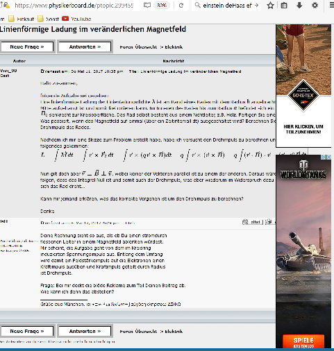This screenshot has height=351, width=334.
Task: Click the ad info icon beside close
Action: [324, 157]
